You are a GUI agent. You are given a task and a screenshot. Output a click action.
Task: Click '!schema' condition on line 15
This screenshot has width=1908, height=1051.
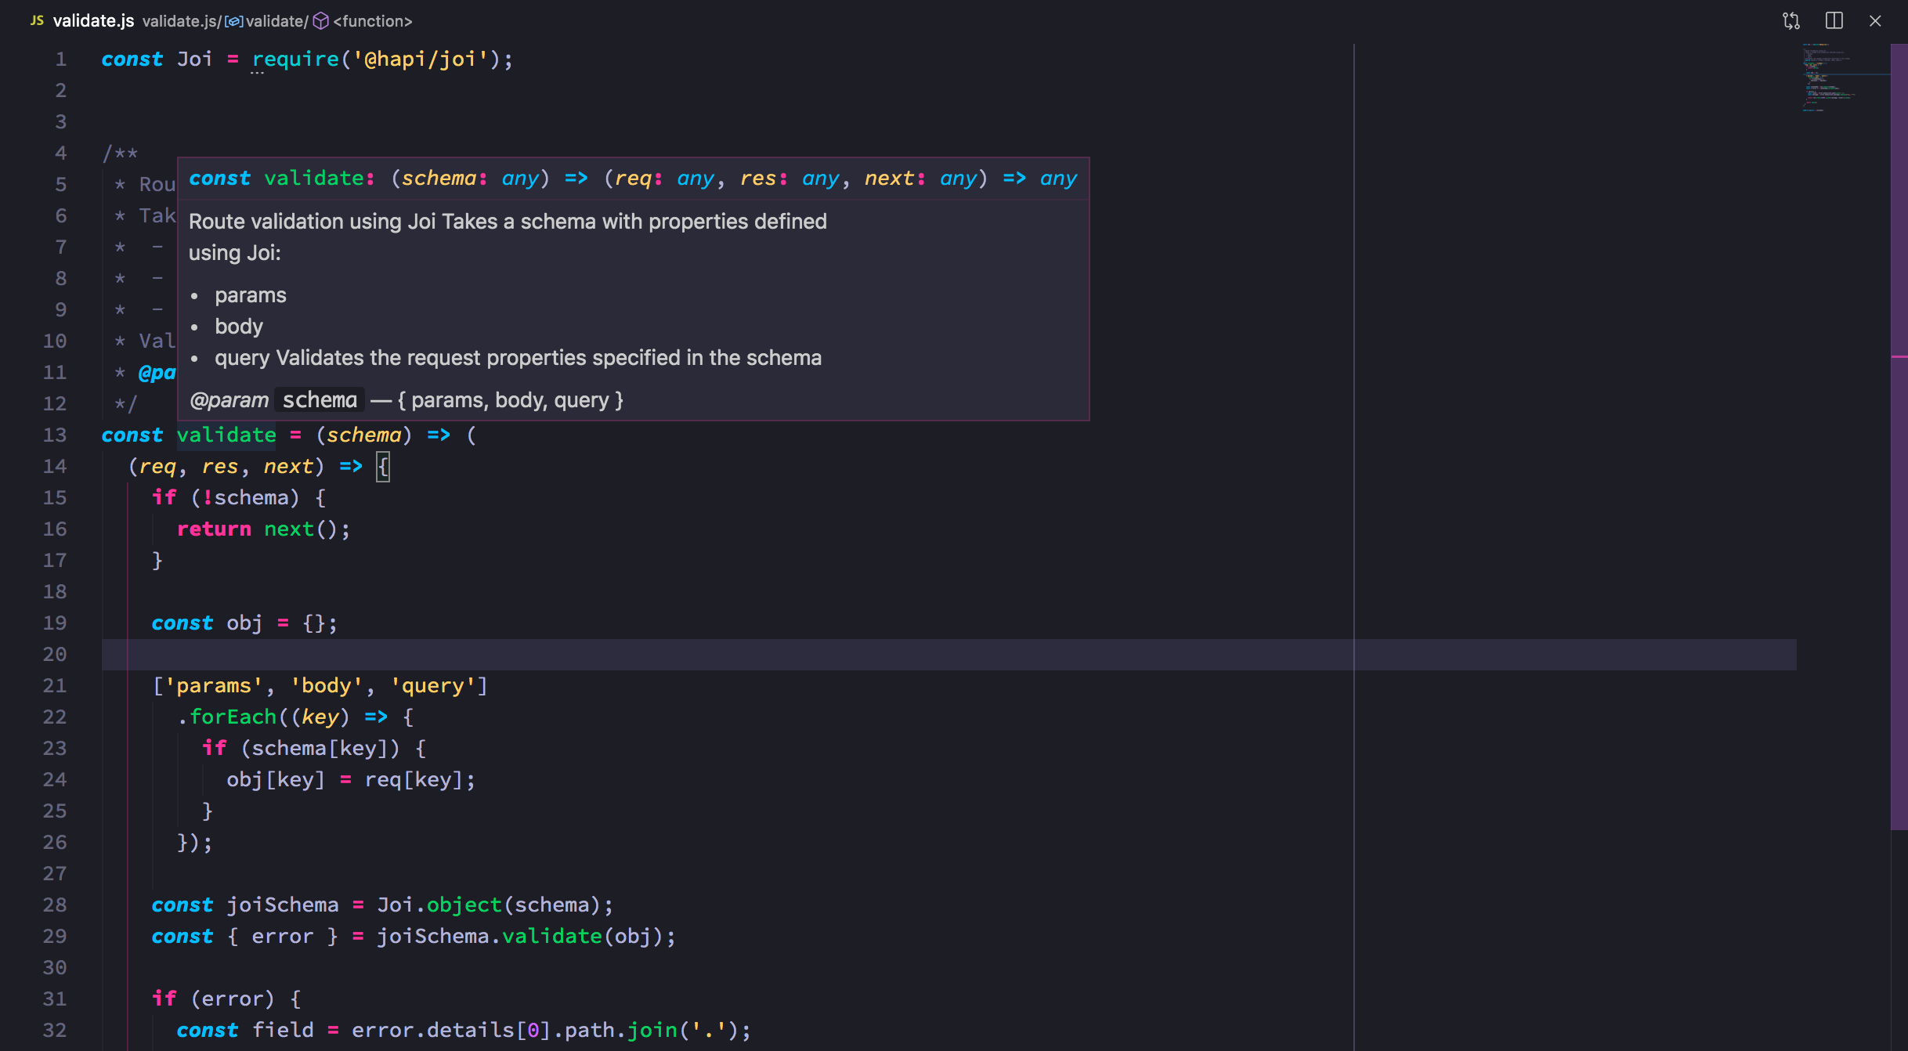(245, 498)
